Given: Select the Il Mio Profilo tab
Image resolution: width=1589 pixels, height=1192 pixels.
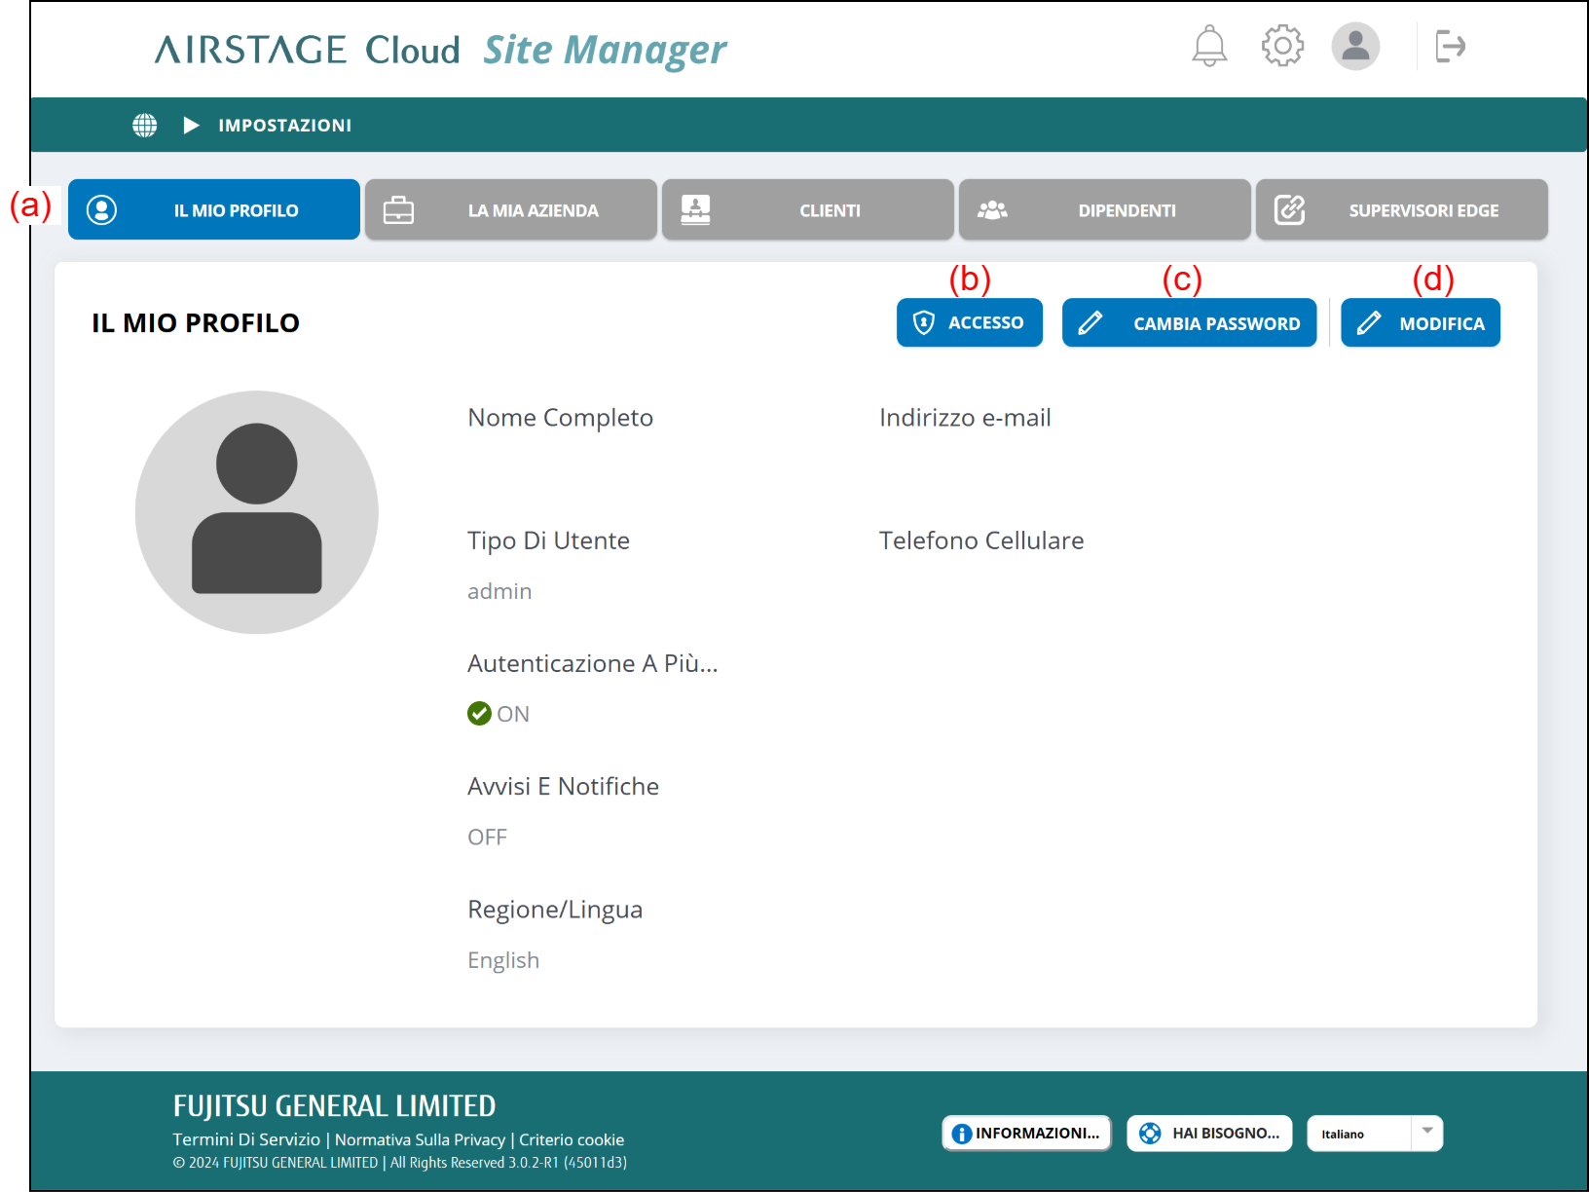Looking at the screenshot, I should click(x=214, y=210).
